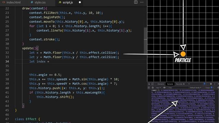
Task: Click the editor vertical scrollbar thumb
Action: click(145, 40)
